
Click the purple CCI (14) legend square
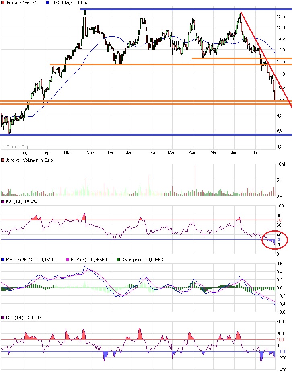pos(3,318)
